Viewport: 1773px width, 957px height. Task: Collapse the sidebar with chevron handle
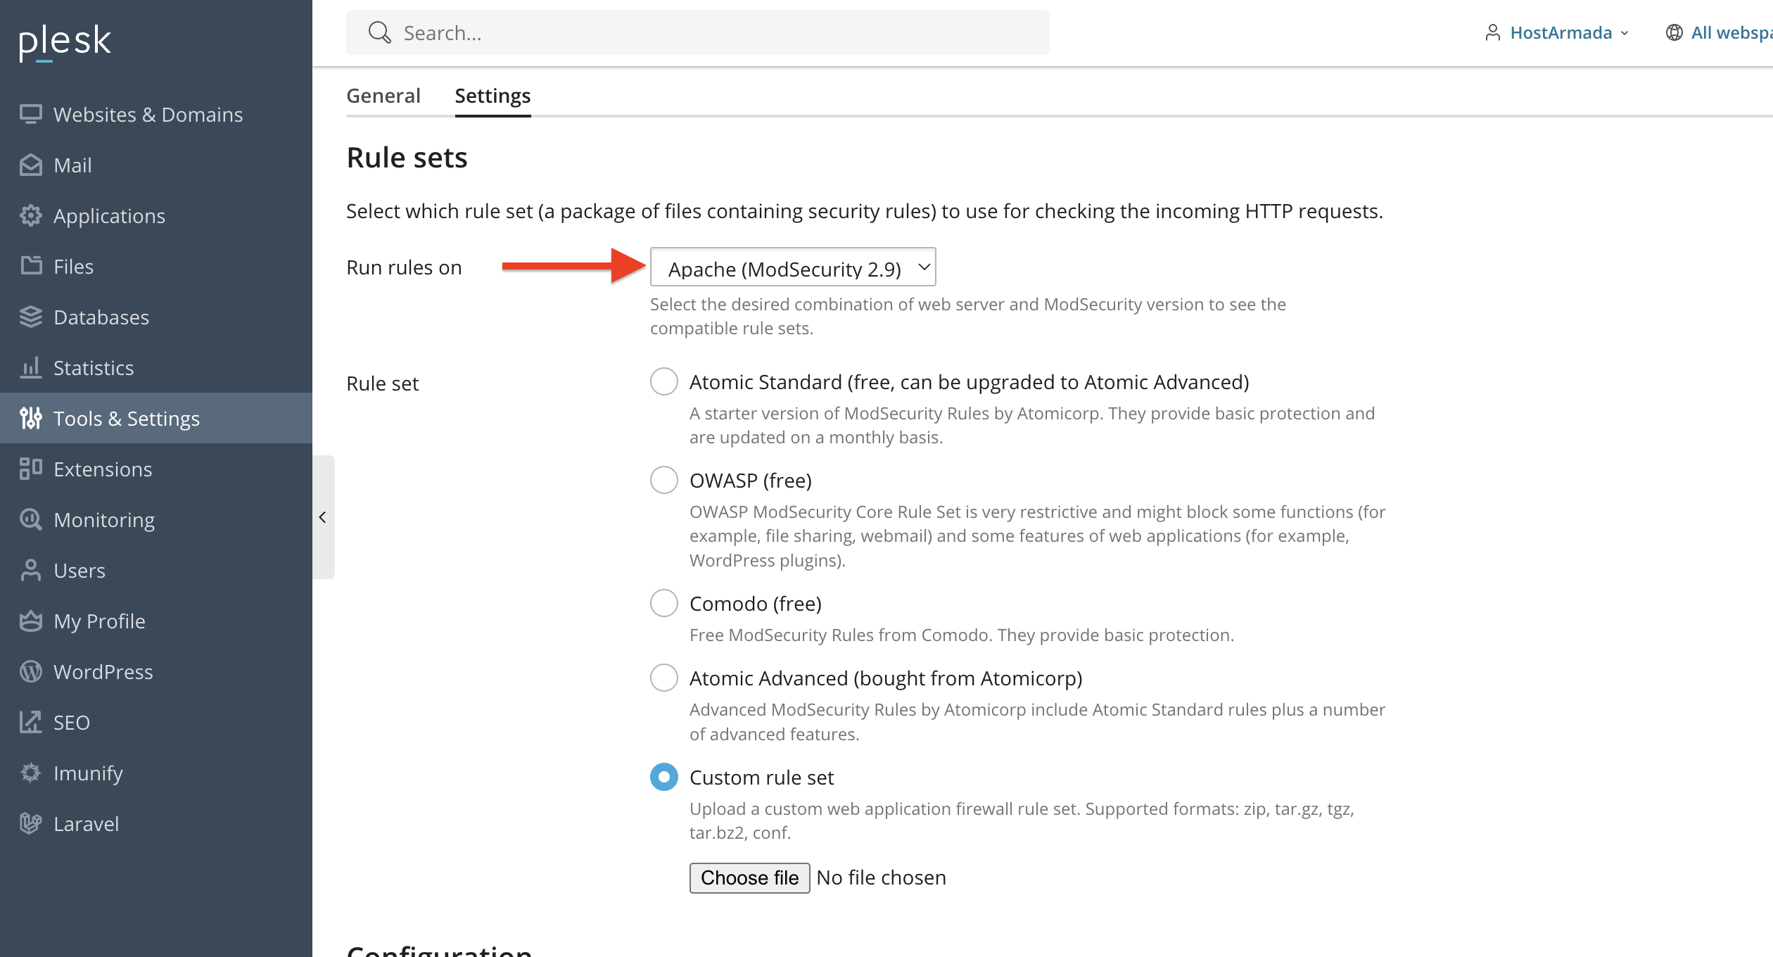coord(323,517)
